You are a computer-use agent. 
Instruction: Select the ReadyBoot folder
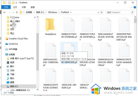(51, 27)
